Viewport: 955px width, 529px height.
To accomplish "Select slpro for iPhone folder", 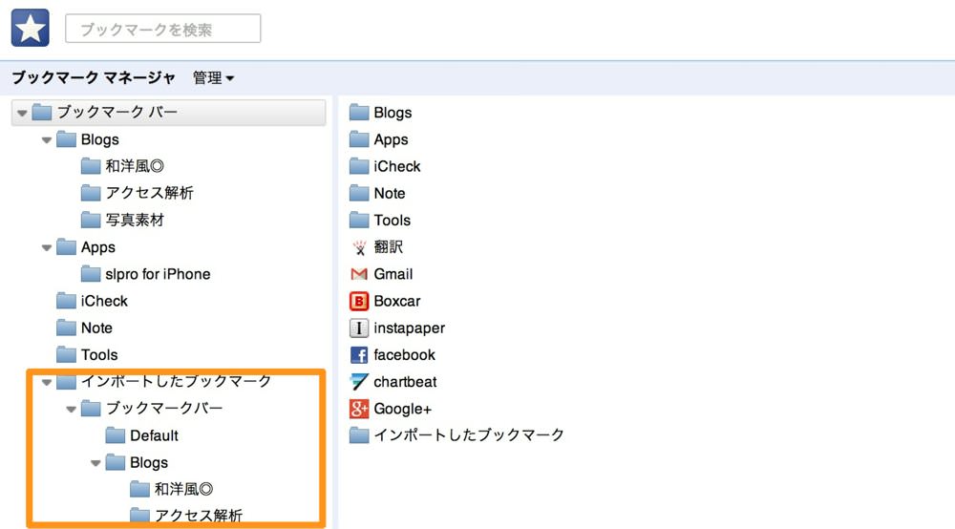I will coord(158,274).
